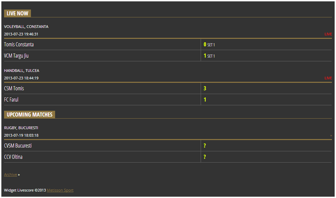336x198 pixels.
Task: Click the UPCOMING MATCHES section header
Action: point(30,115)
